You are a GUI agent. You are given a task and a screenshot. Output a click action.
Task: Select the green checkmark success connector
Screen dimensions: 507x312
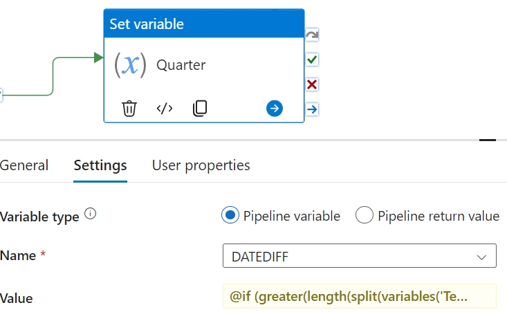(x=312, y=59)
